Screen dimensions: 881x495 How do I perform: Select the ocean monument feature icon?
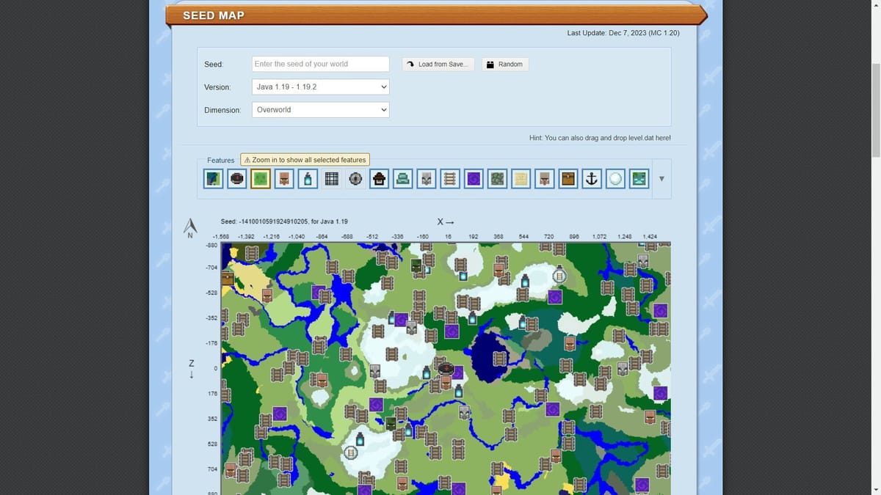pos(402,178)
